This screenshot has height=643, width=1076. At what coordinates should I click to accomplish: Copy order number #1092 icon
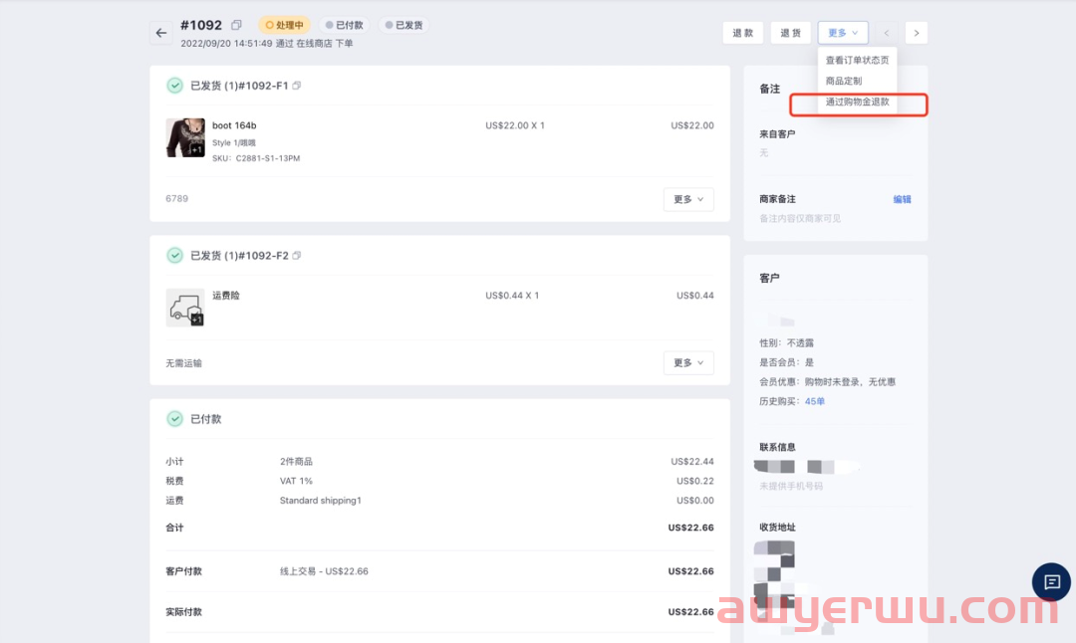coord(236,25)
